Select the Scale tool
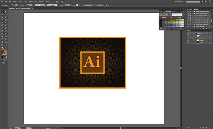Viewport: 213px width, 129px height. click(x=6, y=28)
